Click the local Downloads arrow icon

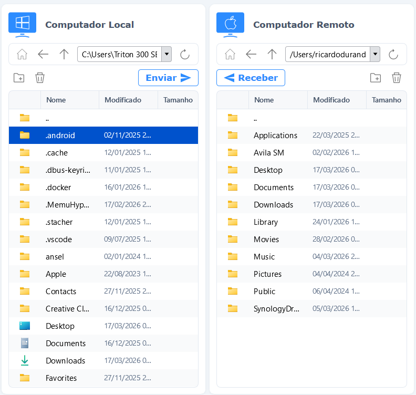pyautogui.click(x=25, y=360)
